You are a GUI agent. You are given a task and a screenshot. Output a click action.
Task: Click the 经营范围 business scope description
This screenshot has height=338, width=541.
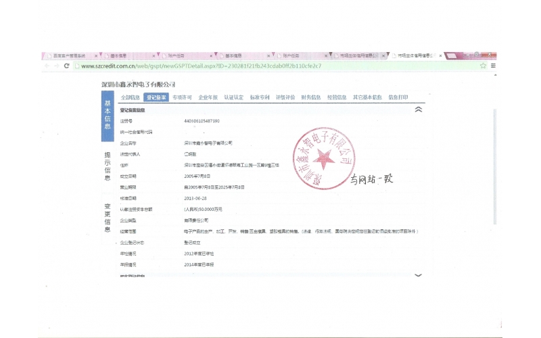click(x=301, y=231)
